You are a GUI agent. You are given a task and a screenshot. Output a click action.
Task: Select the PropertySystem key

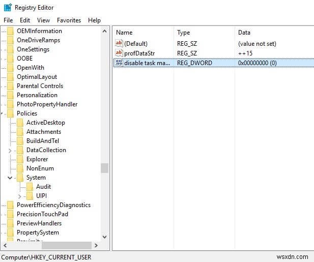pos(38,232)
